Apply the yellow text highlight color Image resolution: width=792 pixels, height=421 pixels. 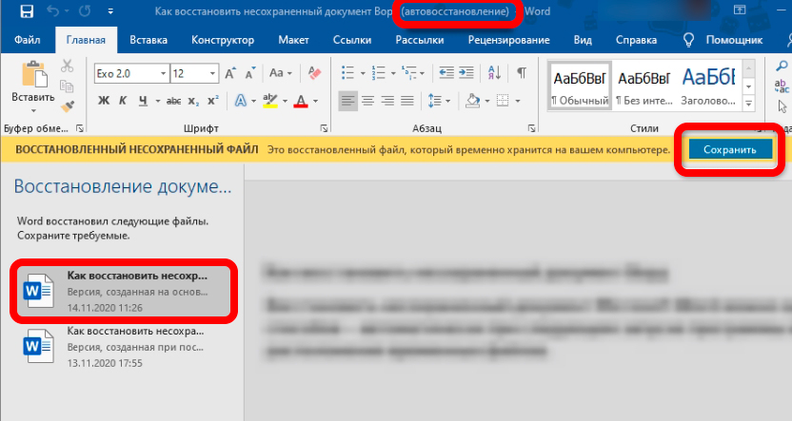click(x=269, y=101)
